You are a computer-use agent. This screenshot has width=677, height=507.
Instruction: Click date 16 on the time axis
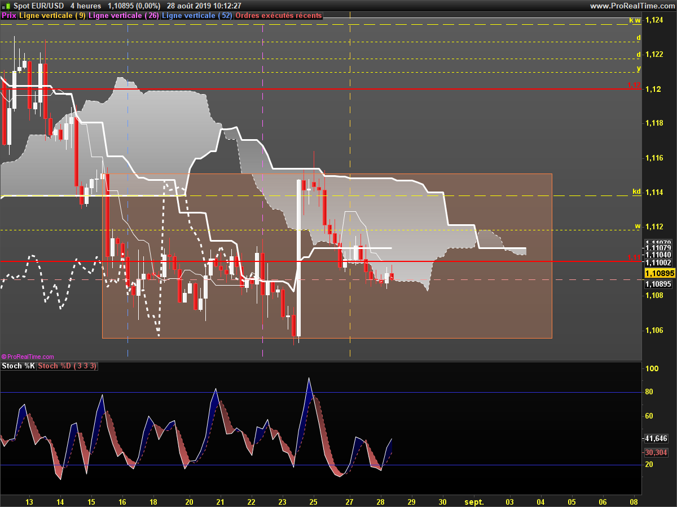pyautogui.click(x=122, y=501)
